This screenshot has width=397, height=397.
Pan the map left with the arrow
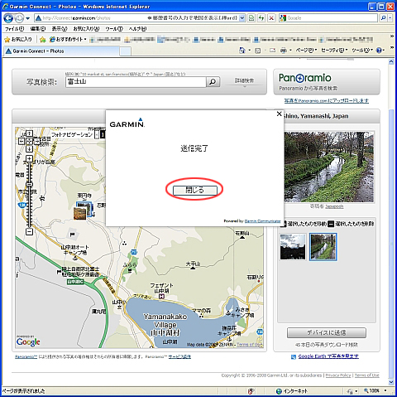[x=22, y=141]
